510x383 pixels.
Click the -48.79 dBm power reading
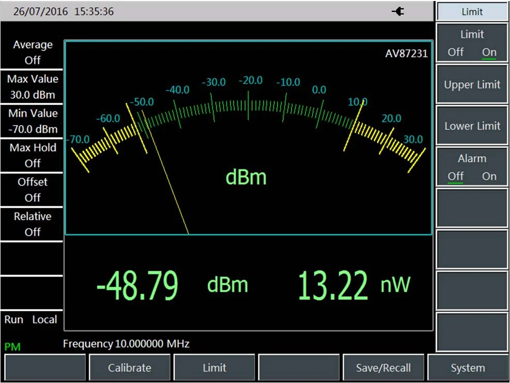click(137, 285)
